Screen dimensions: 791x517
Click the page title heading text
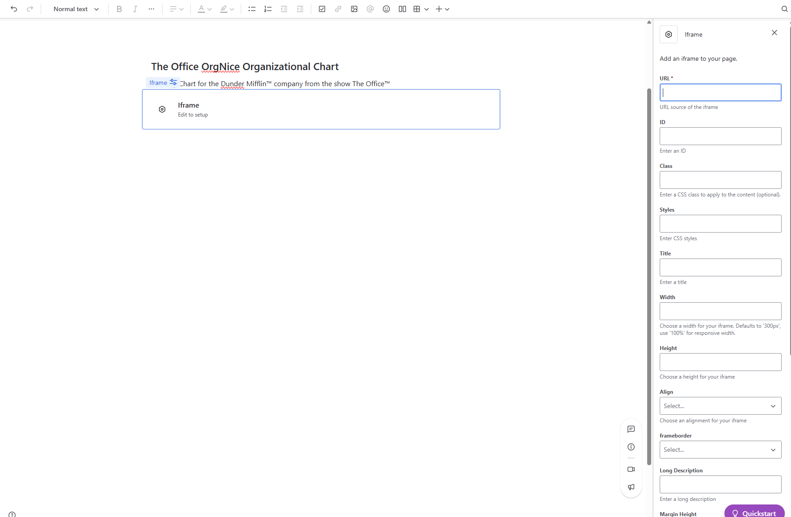[x=245, y=67]
